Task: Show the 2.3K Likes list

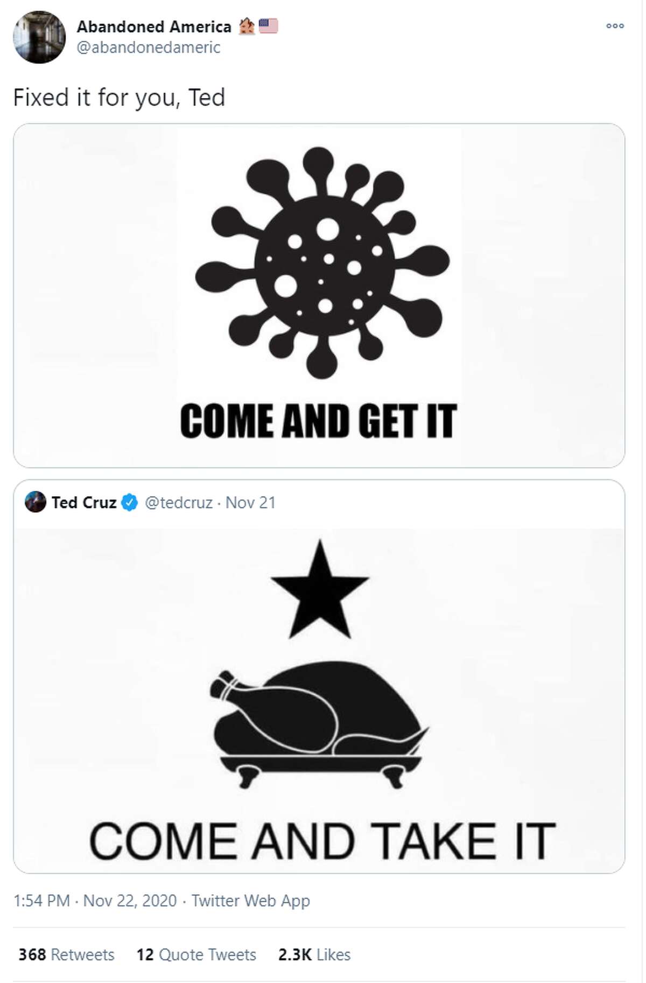Action: click(314, 954)
